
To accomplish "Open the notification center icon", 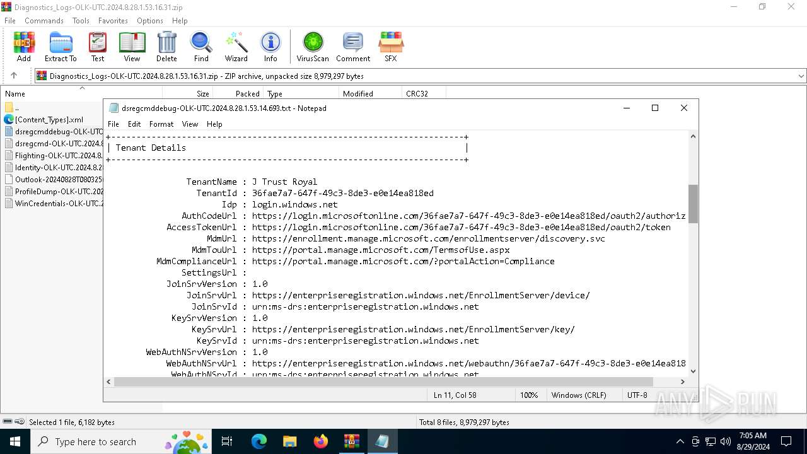I will coord(786,441).
